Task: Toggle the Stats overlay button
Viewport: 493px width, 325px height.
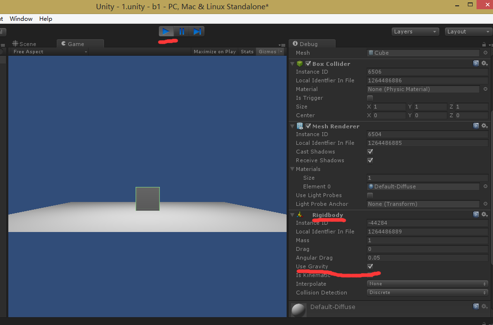Action: tap(247, 51)
